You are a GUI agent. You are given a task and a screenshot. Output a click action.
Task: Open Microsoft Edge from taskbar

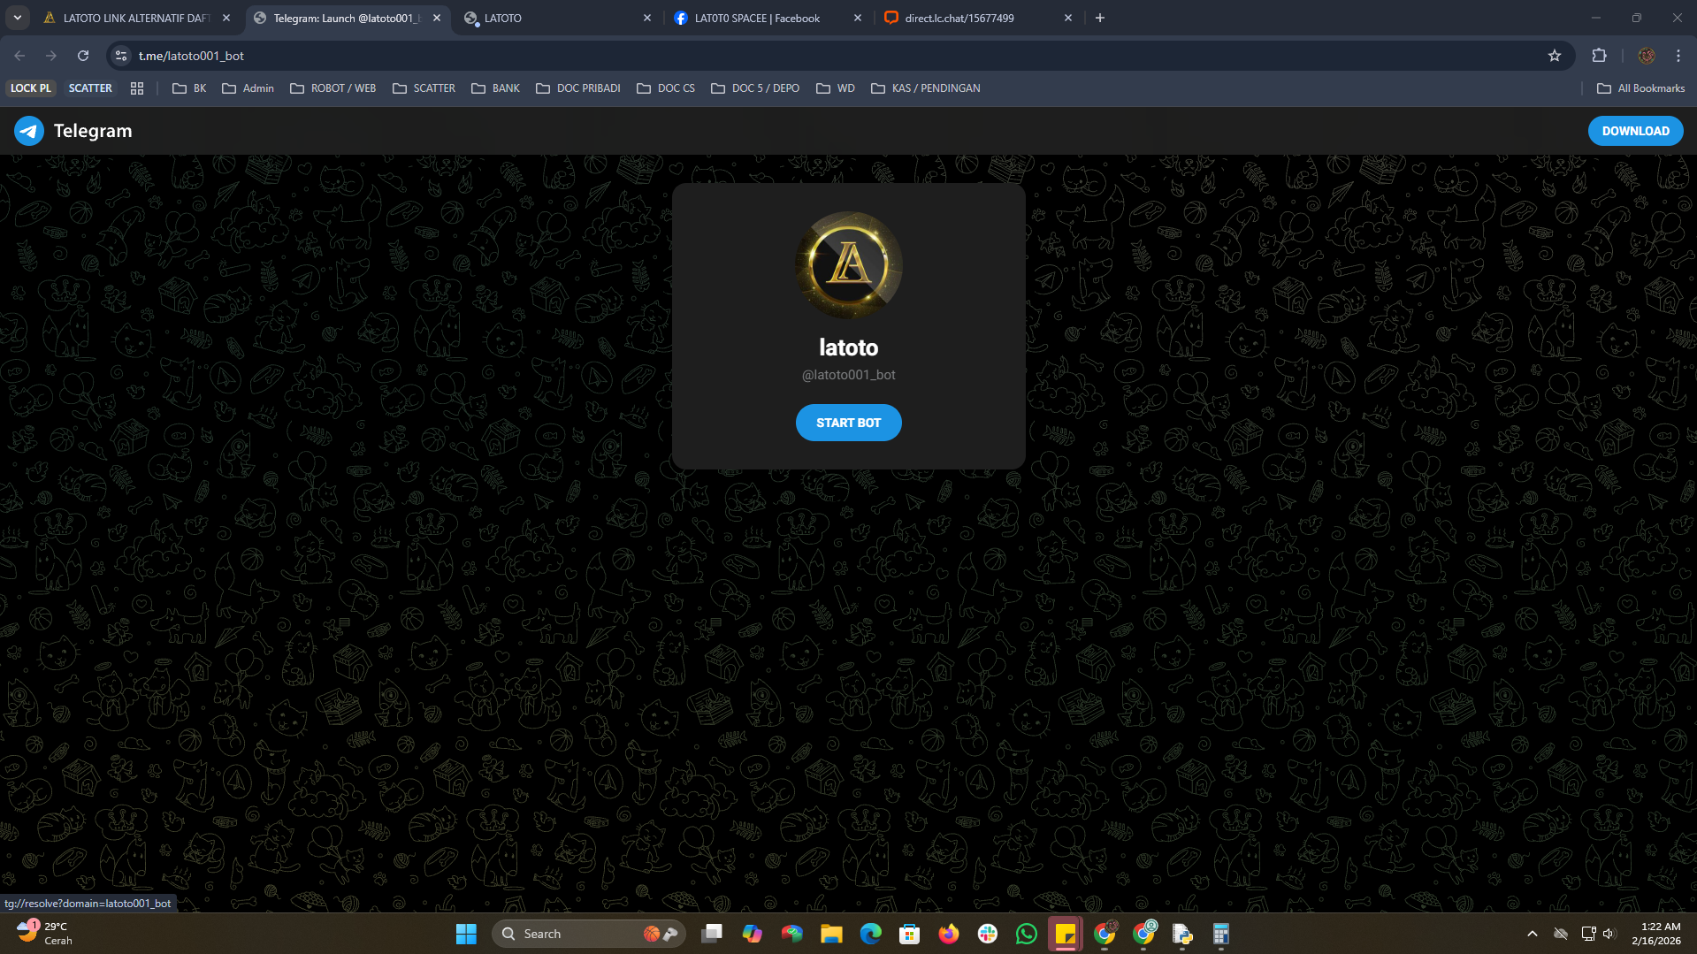click(x=871, y=934)
